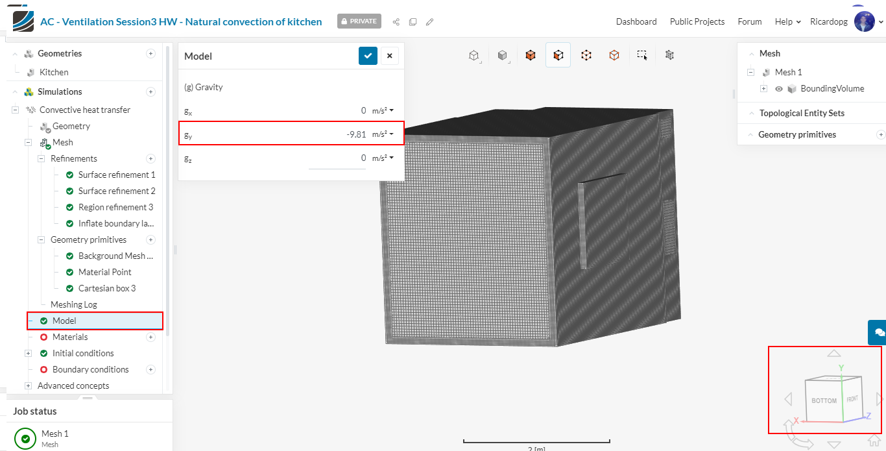Add a geometry primitive in right panel
Image resolution: width=886 pixels, height=451 pixels.
[x=881, y=135]
